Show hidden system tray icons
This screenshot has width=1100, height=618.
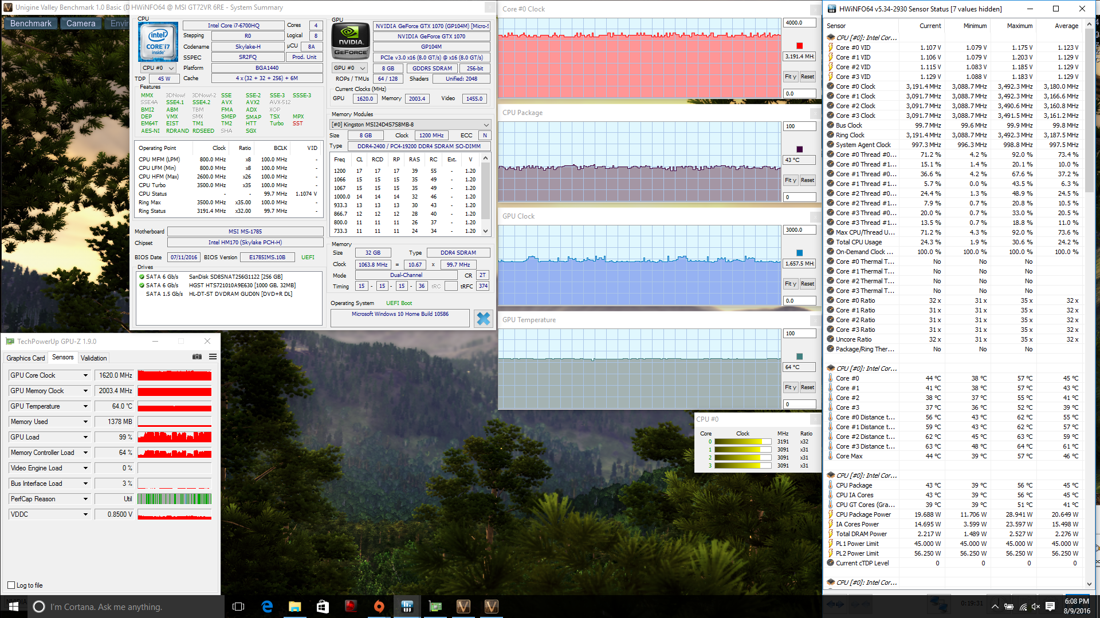(995, 607)
